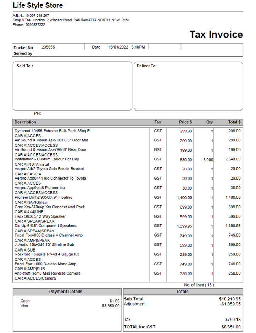
Task: Click the Description column header
Action: 25,122
